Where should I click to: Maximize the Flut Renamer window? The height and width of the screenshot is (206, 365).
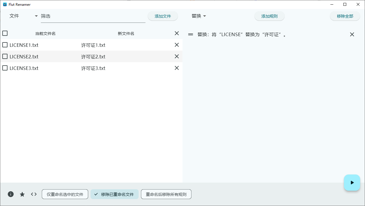pyautogui.click(x=345, y=4)
